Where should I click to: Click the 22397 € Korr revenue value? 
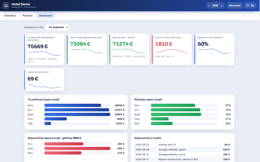coord(120,110)
